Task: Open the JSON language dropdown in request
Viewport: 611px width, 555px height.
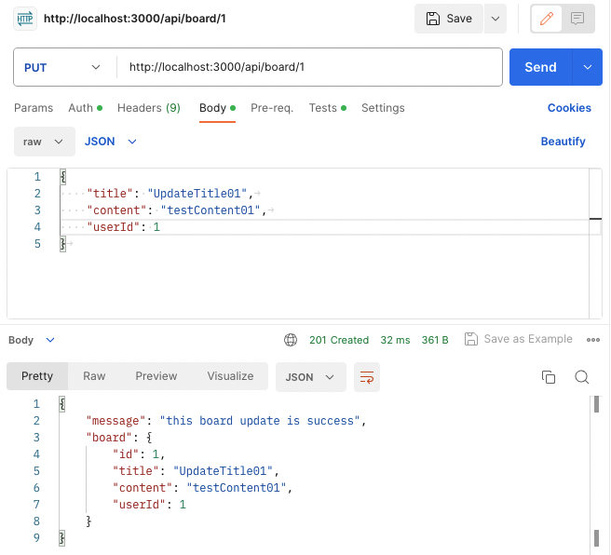Action: click(x=111, y=142)
